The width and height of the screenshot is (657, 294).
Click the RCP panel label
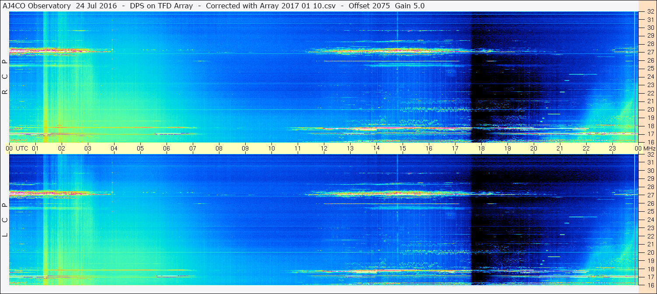tap(5, 77)
